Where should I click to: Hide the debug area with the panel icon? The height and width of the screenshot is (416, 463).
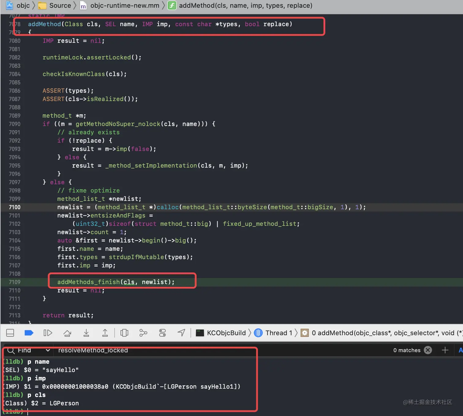coord(10,333)
